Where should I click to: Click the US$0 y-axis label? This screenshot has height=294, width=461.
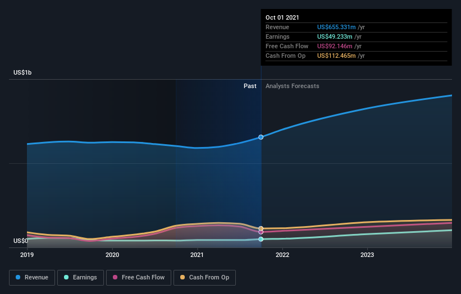coord(21,241)
